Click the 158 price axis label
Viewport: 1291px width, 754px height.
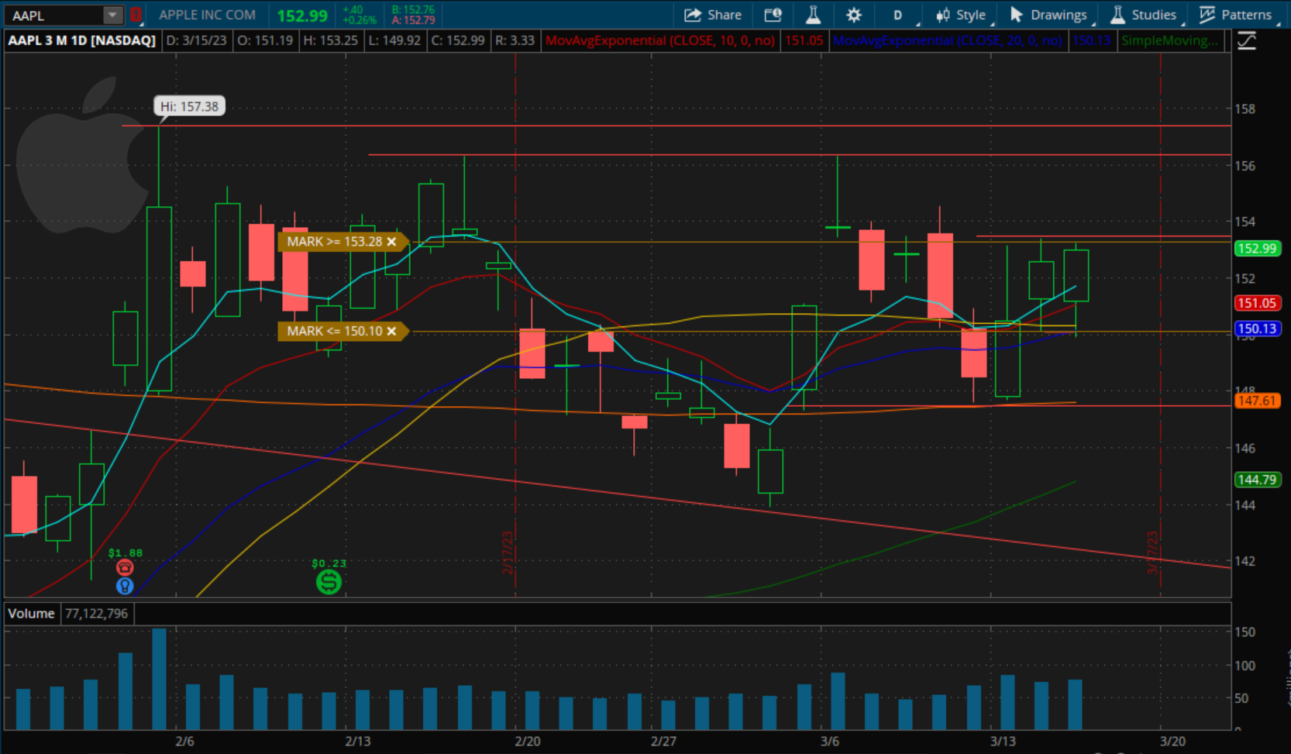click(1245, 108)
